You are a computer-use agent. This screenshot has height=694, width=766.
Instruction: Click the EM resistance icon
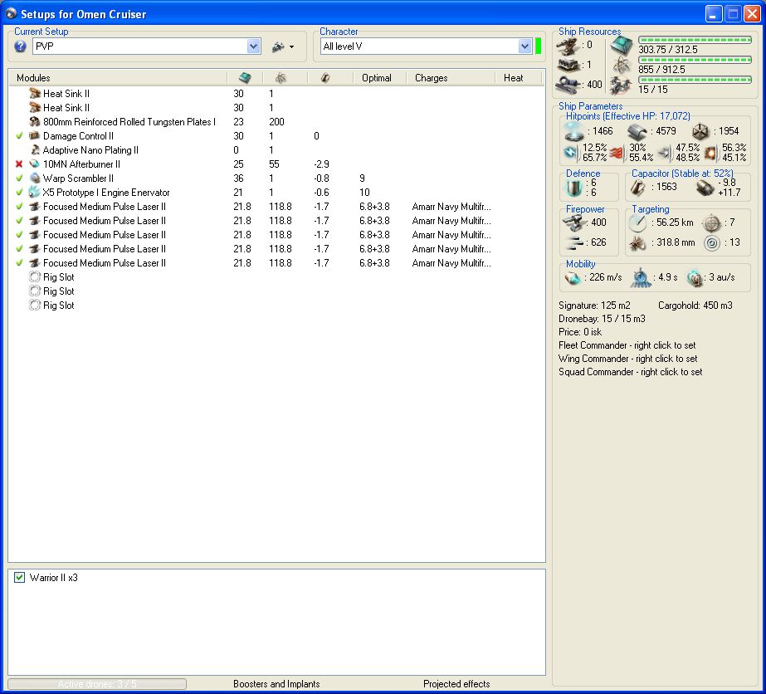tap(571, 153)
